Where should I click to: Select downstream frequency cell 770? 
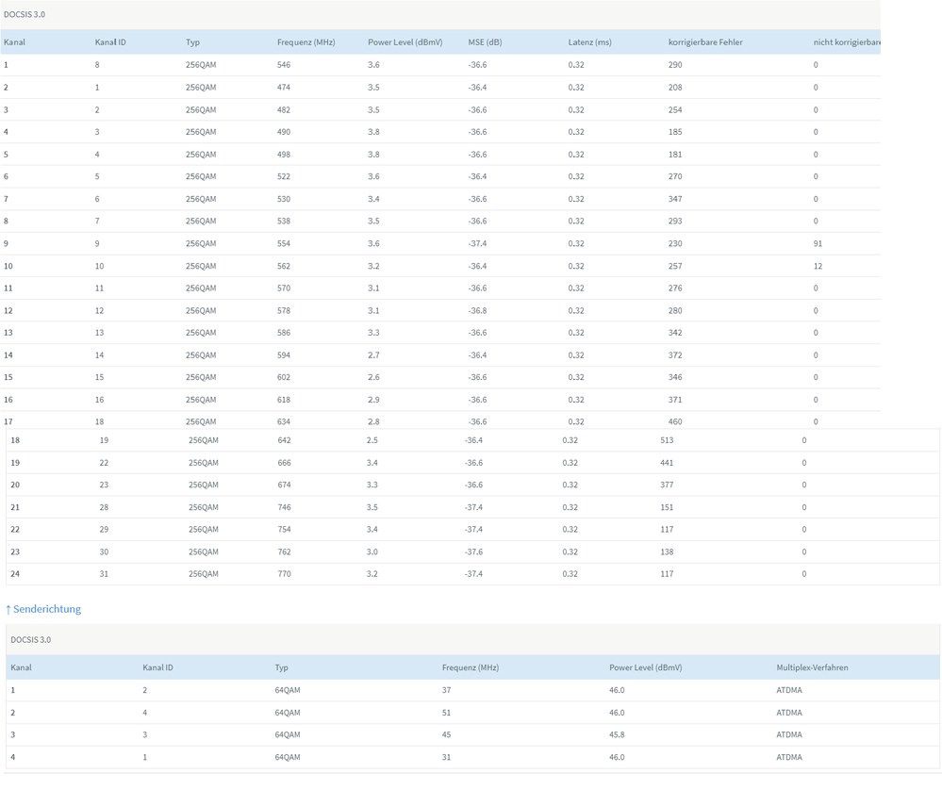[284, 574]
